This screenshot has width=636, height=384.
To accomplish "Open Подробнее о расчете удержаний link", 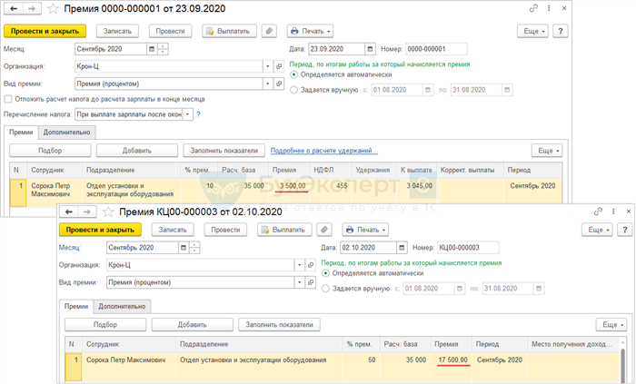I will point(323,151).
